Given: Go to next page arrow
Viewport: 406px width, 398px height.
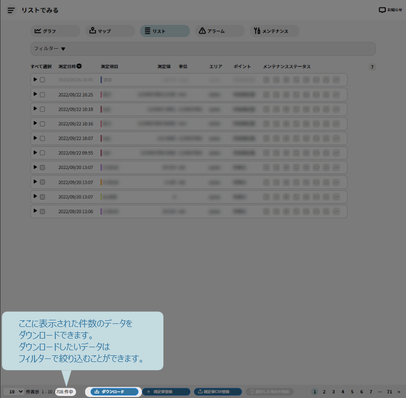Looking at the screenshot, I should 399,391.
